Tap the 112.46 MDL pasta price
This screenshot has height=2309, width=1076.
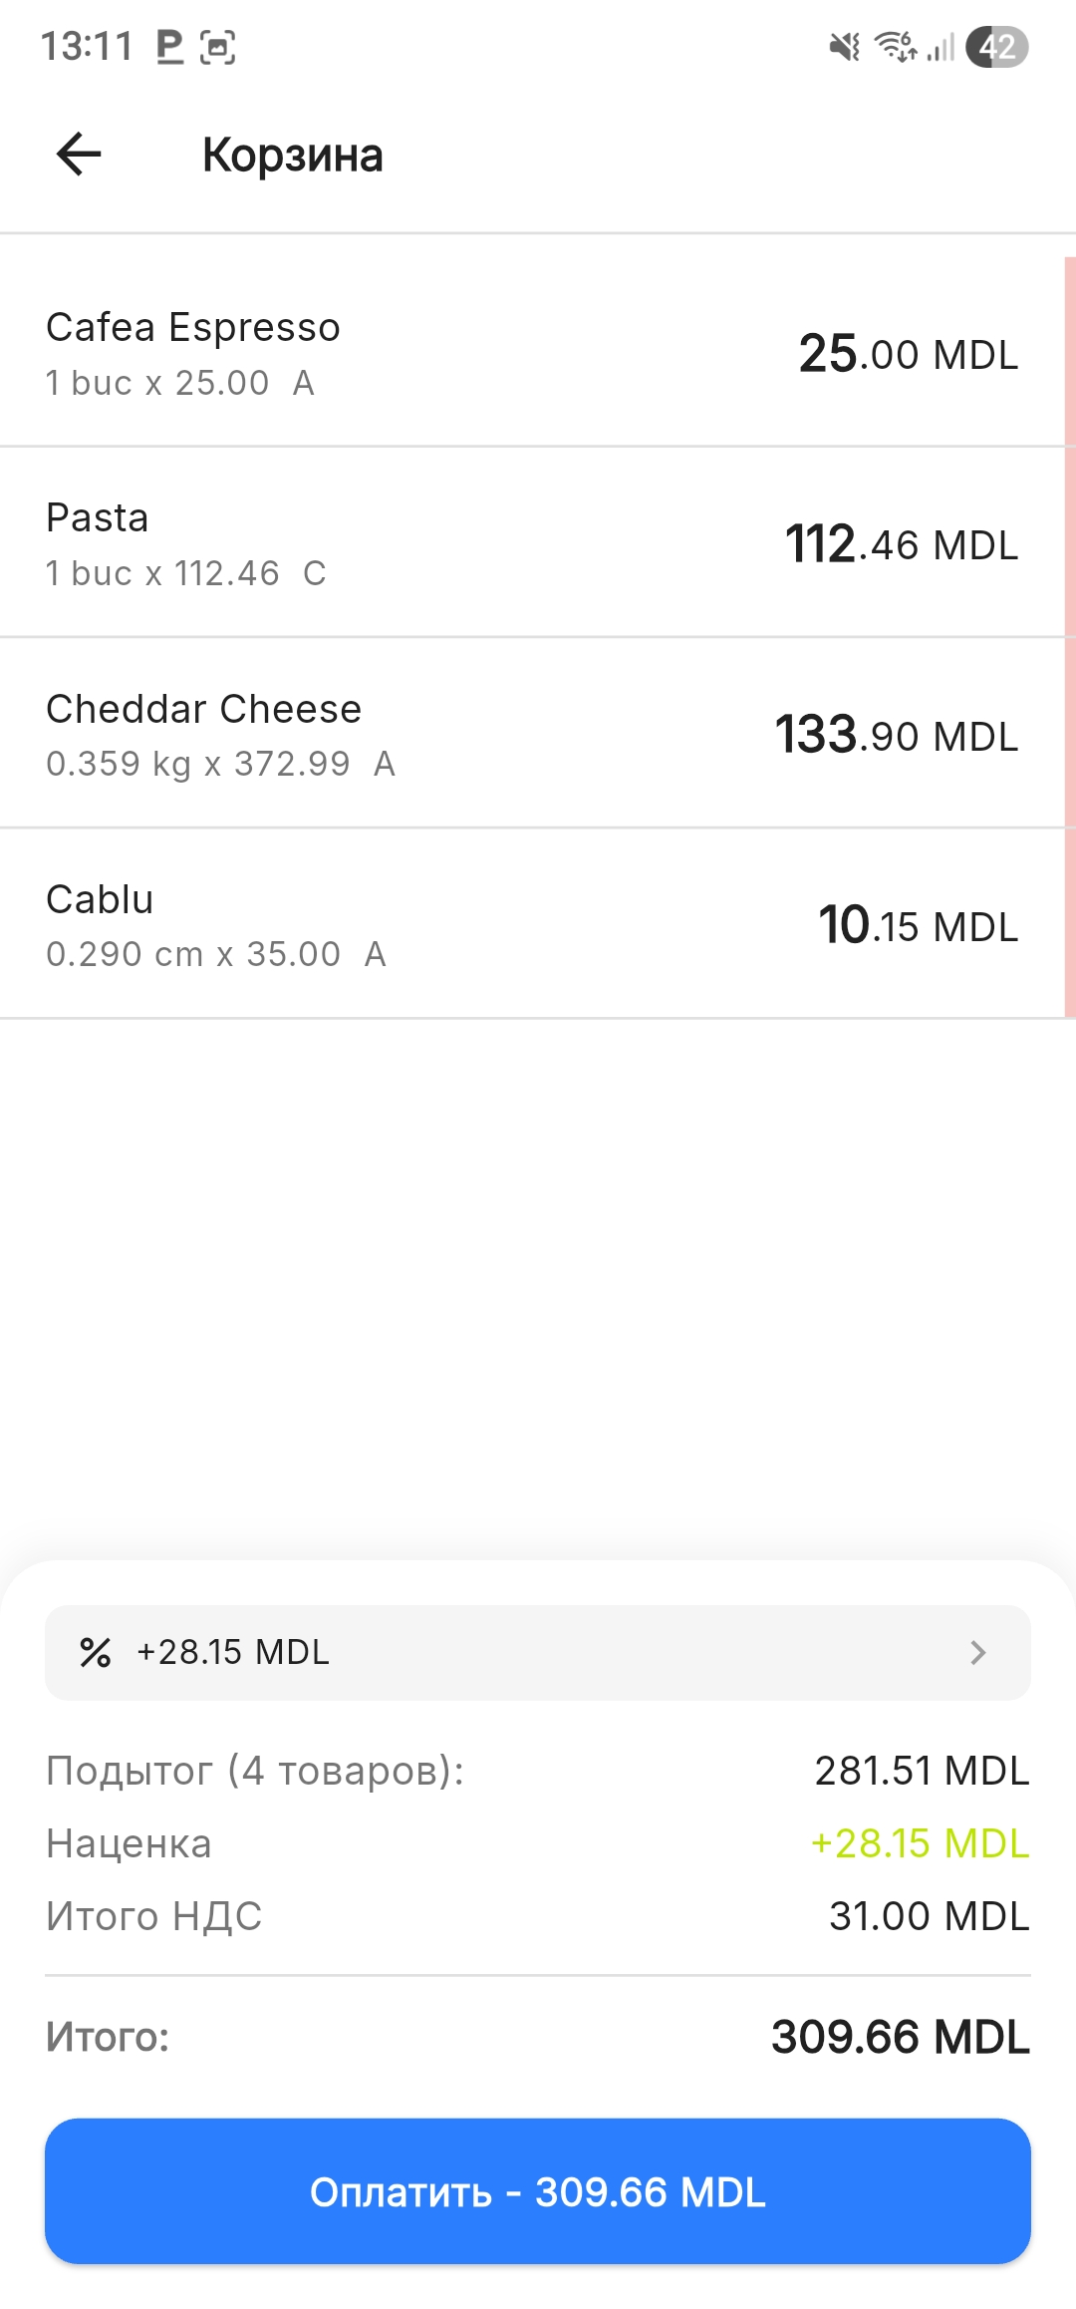click(902, 544)
